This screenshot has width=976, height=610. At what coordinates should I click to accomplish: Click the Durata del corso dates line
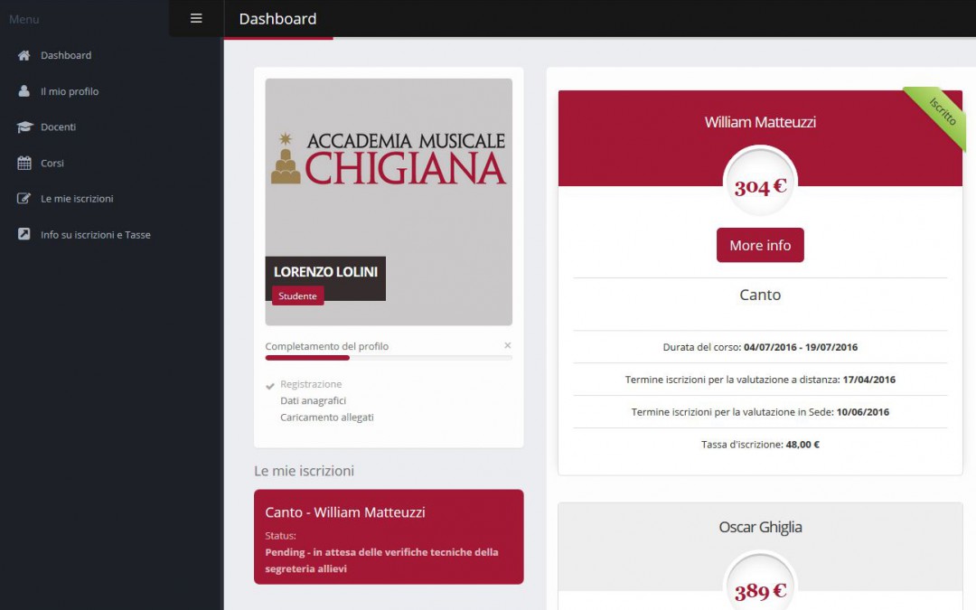coord(760,347)
